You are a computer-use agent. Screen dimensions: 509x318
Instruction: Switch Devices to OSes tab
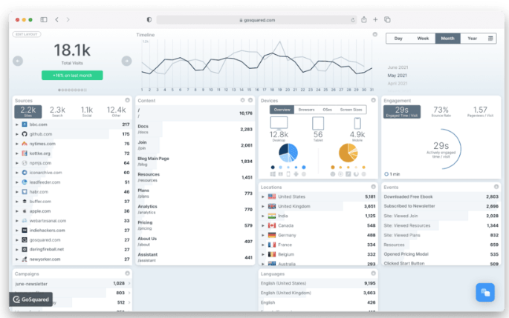[x=327, y=110]
